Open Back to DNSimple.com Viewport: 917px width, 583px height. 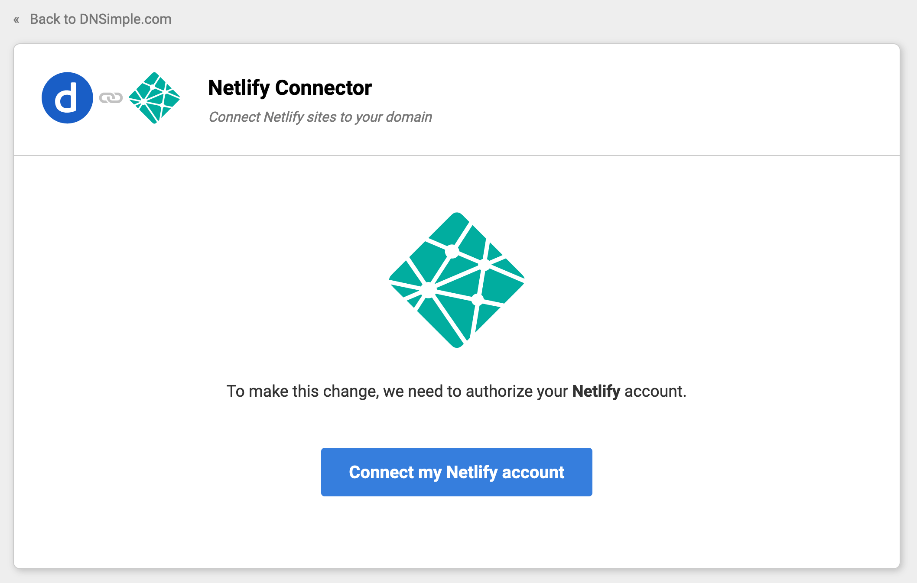pyautogui.click(x=100, y=19)
